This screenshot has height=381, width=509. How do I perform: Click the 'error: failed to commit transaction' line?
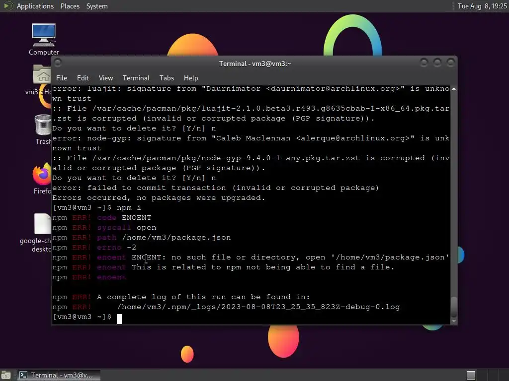point(216,188)
